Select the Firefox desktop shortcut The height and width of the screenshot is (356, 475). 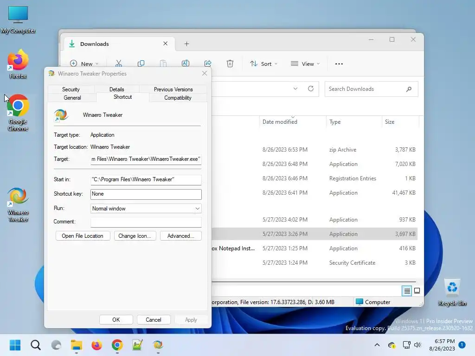pos(18,64)
